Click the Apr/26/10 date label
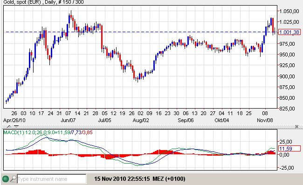The width and height of the screenshot is (303, 185). (14, 120)
